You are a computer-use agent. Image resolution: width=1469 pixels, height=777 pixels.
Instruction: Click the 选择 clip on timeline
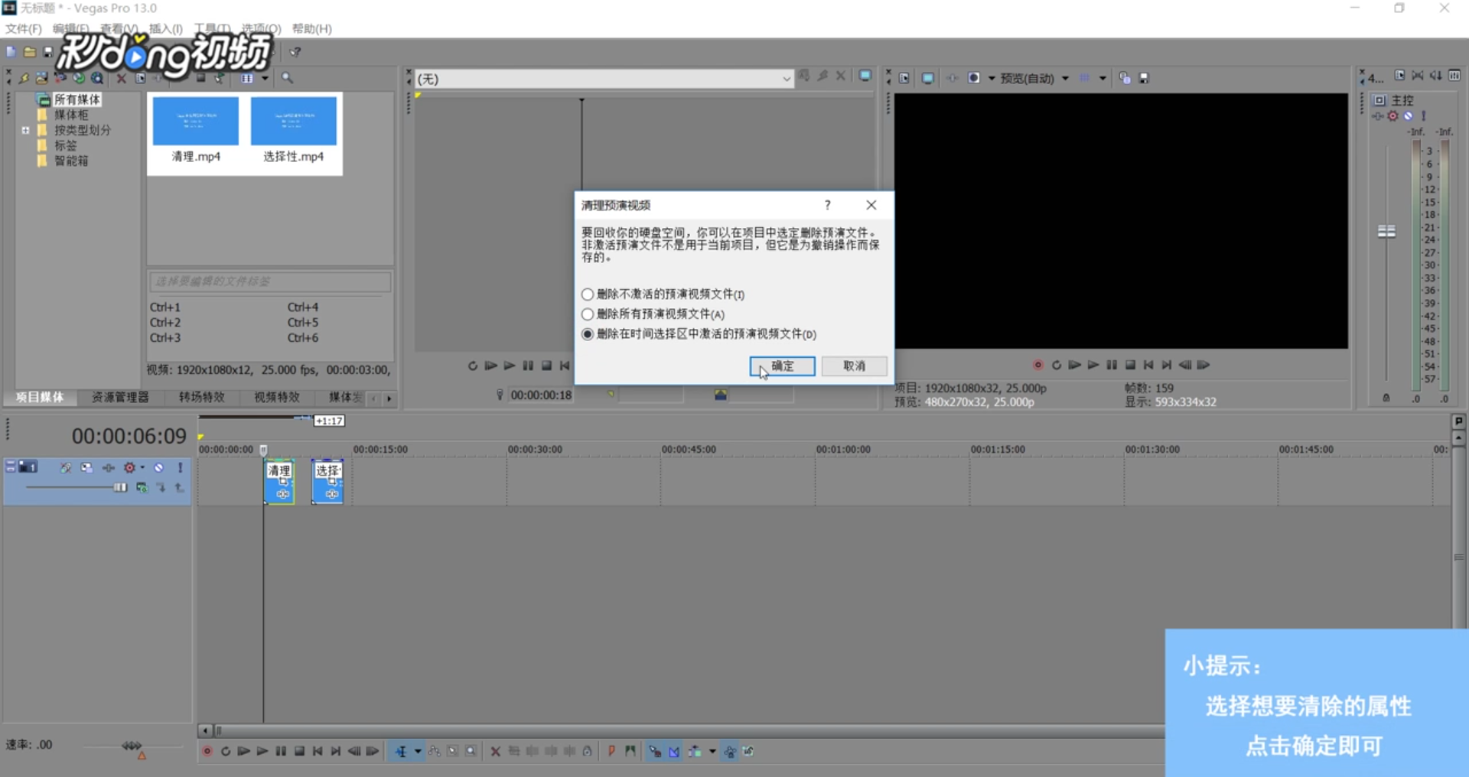click(327, 481)
